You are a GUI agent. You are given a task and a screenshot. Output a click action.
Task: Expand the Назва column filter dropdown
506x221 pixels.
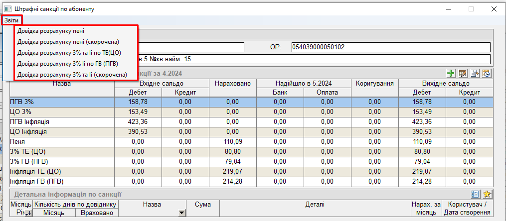(181, 213)
